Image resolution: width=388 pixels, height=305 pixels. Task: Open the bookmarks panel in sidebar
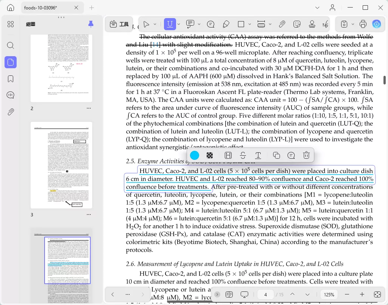[x=11, y=79]
